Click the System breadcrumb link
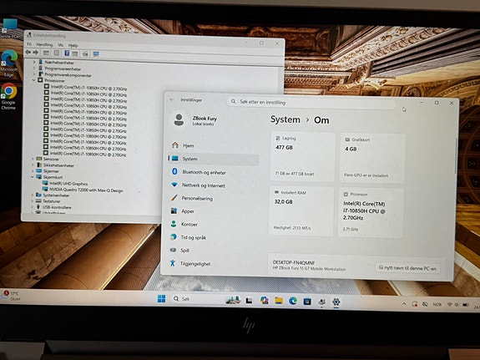 tap(285, 119)
